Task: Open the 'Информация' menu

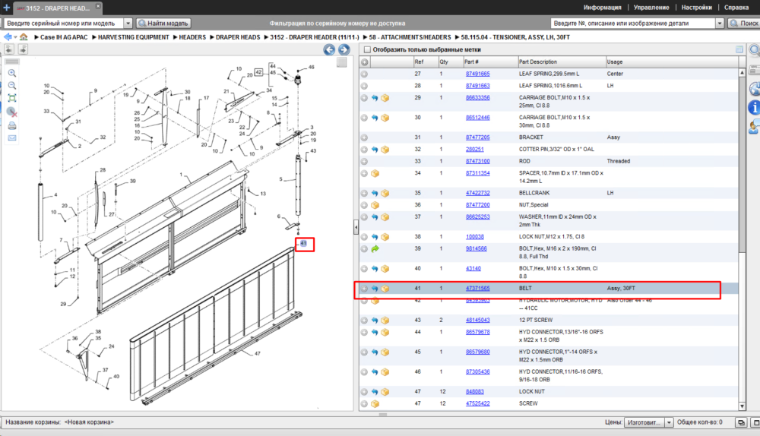Action: click(603, 8)
